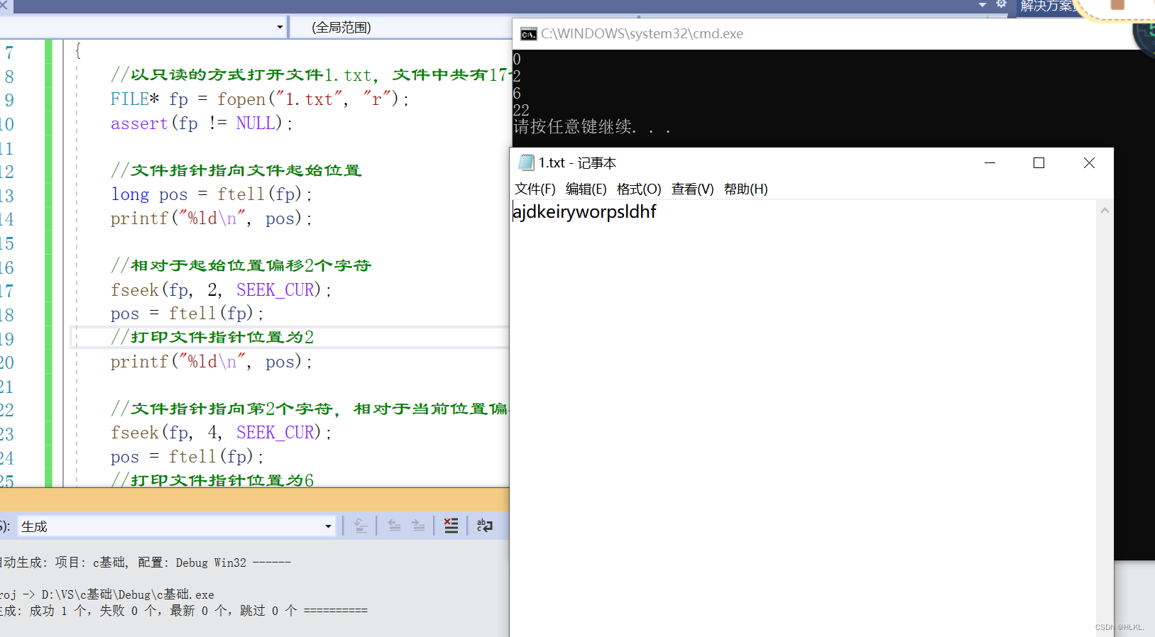Click the clear-all output icon with red X

[451, 526]
